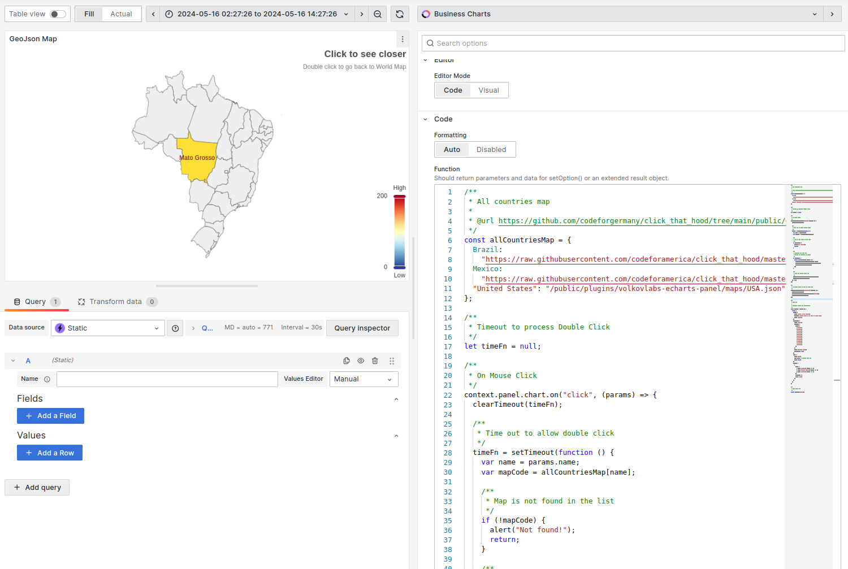Delete query A with the trash icon

click(x=375, y=360)
